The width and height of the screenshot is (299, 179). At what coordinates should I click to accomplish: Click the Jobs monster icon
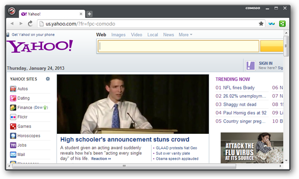click(13, 145)
